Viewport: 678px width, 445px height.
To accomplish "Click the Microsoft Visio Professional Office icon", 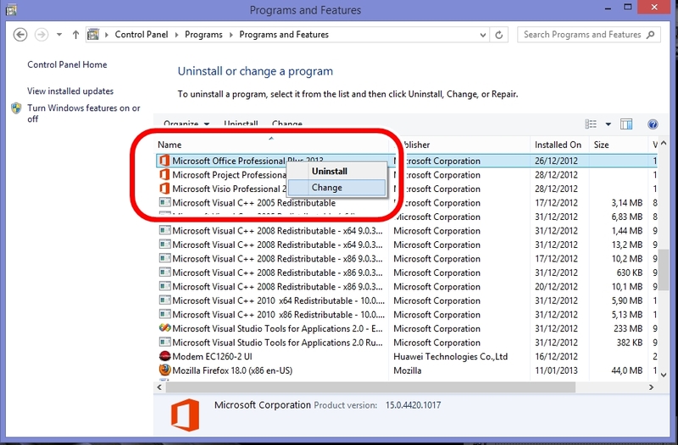I will (x=164, y=189).
